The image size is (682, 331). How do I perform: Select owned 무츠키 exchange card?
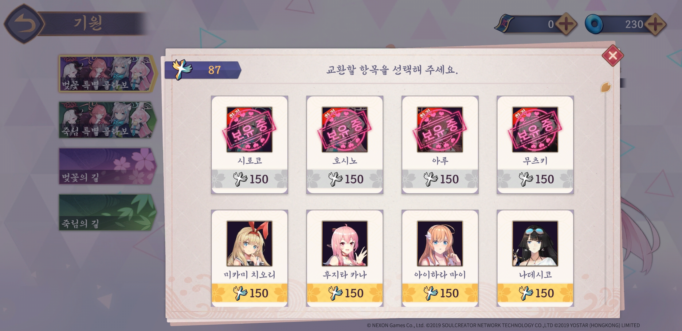click(x=535, y=145)
